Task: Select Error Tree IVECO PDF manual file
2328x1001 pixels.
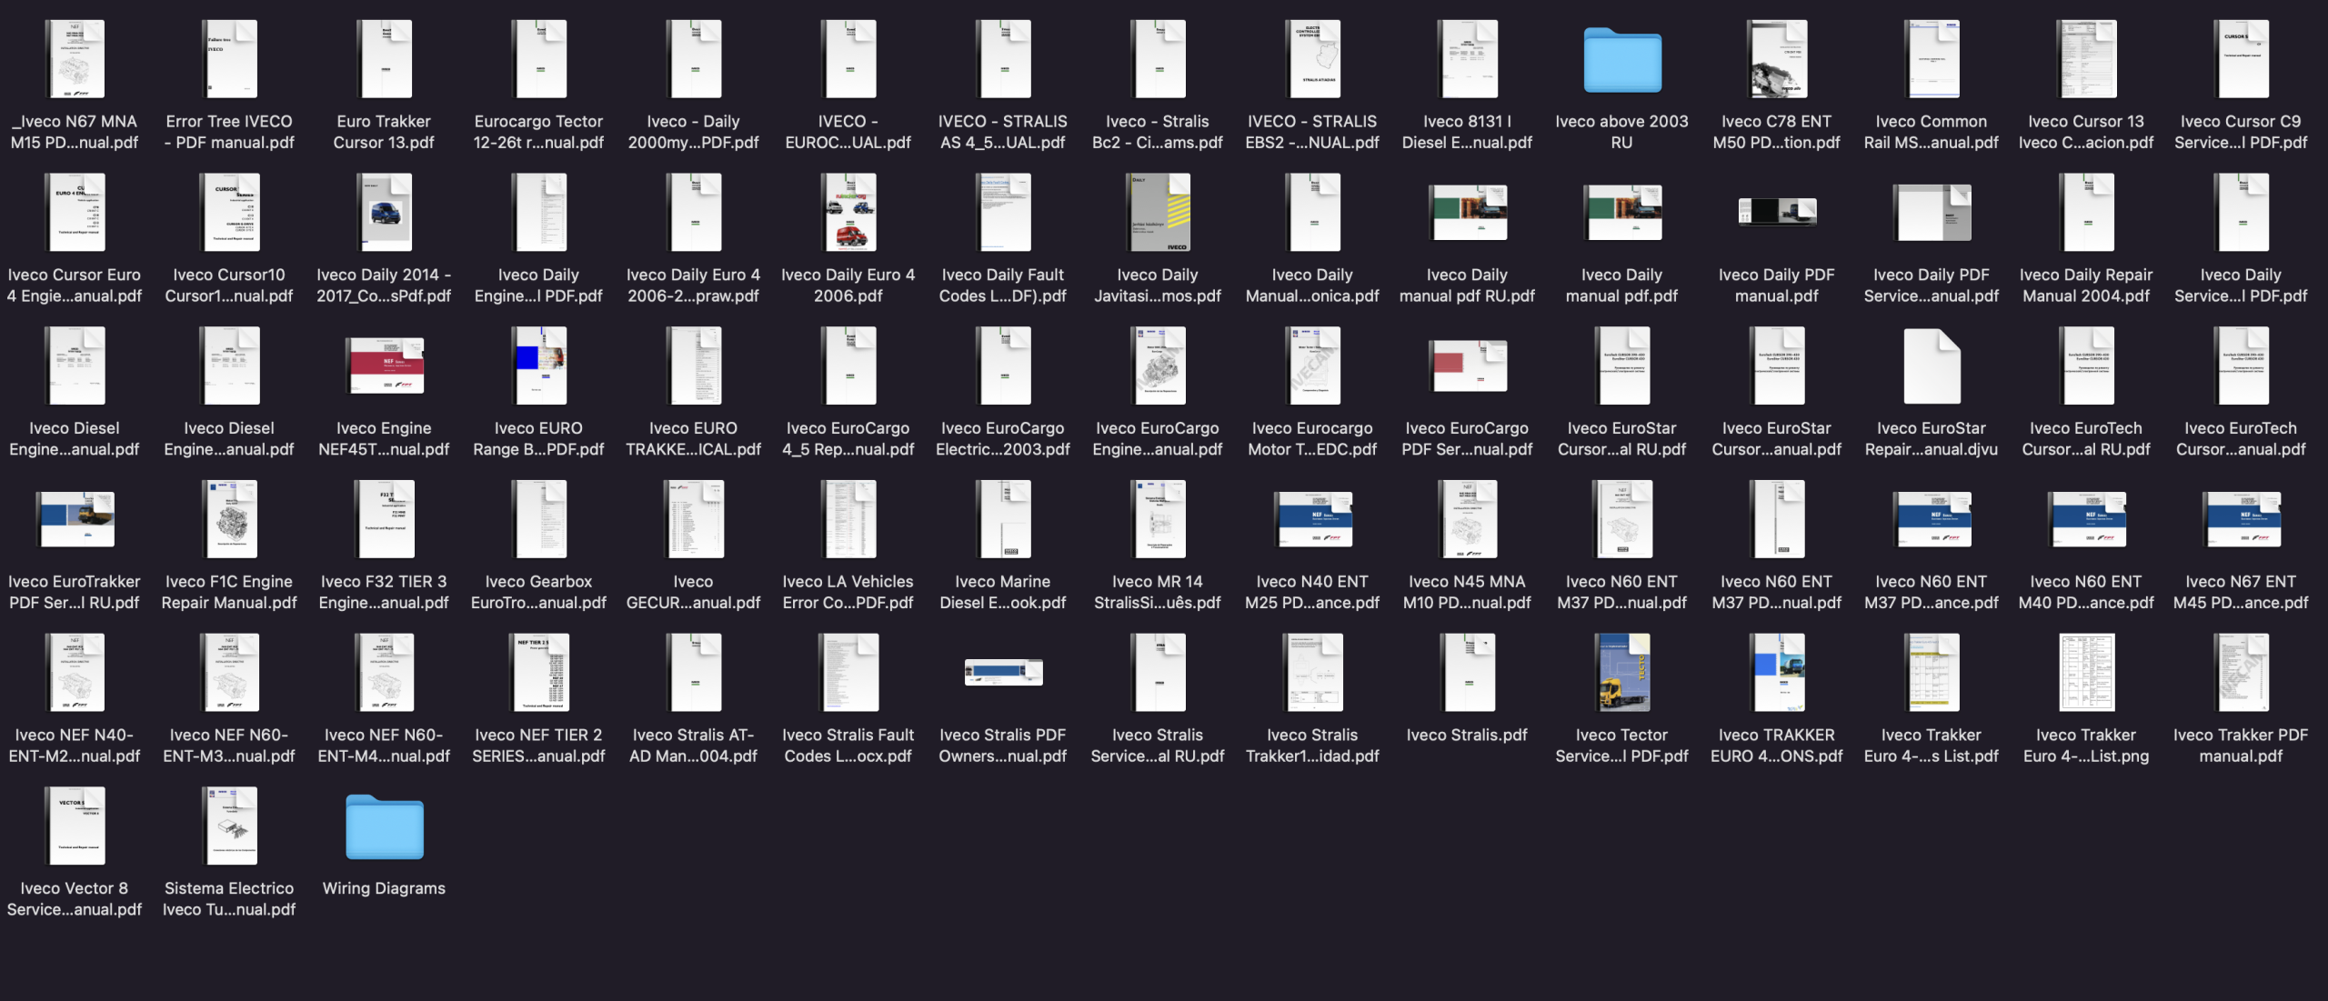Action: point(229,60)
